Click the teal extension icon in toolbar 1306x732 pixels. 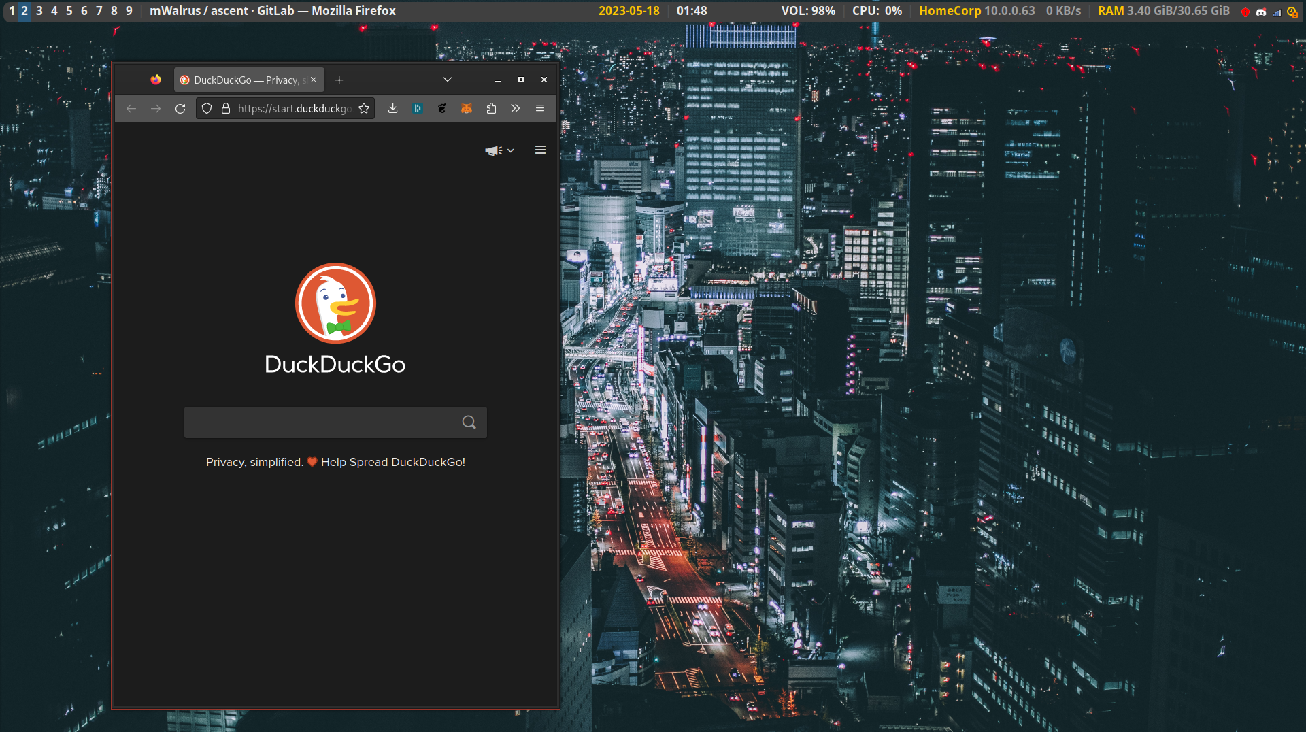[x=418, y=108]
